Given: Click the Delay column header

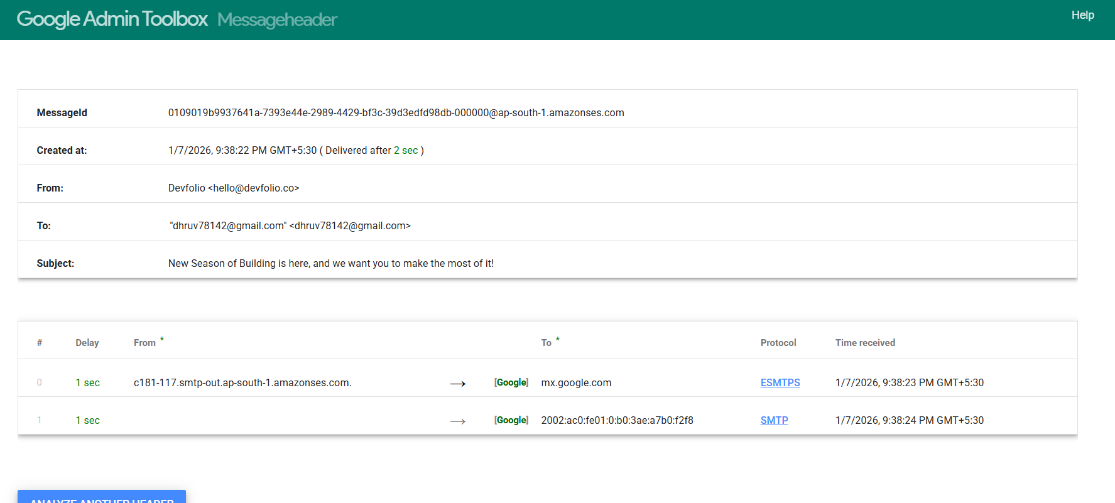Looking at the screenshot, I should [x=87, y=343].
